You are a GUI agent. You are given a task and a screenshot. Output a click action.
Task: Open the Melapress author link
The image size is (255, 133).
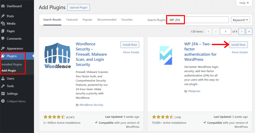point(194,91)
